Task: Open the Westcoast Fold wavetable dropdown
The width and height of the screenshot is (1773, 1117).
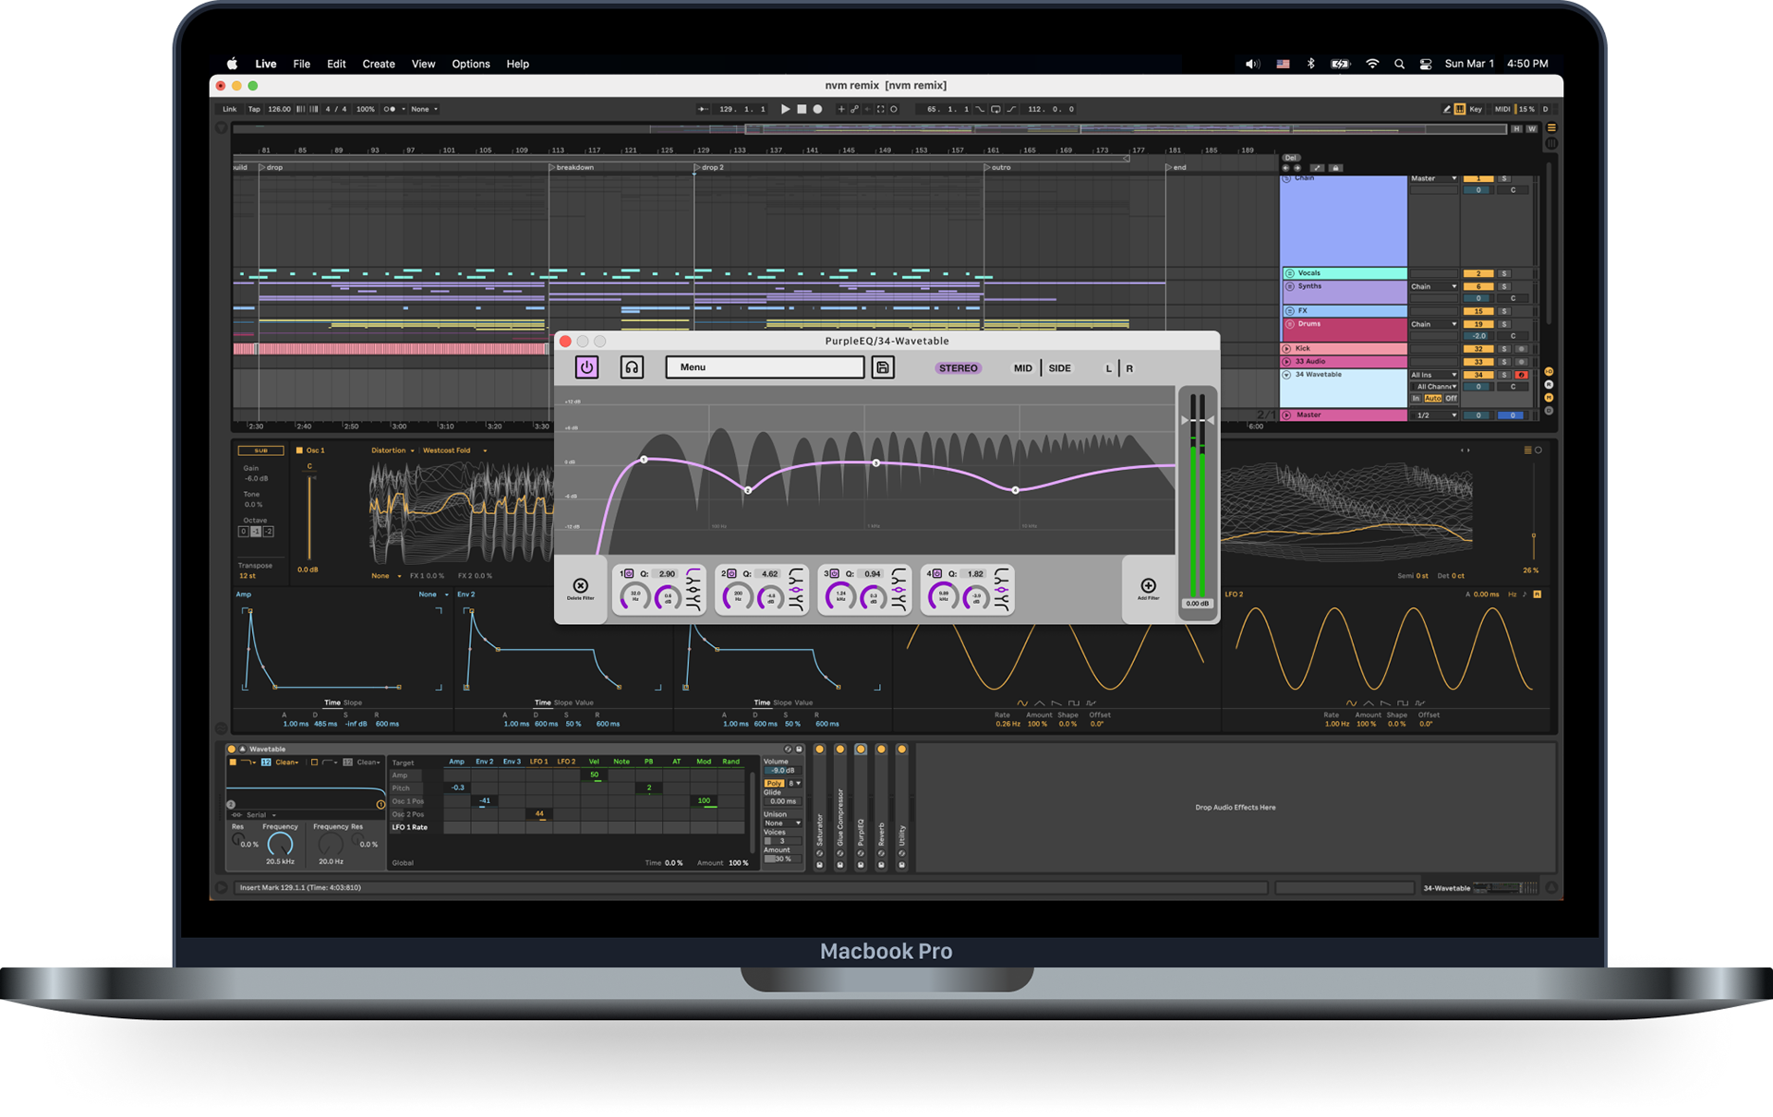Action: pyautogui.click(x=454, y=450)
